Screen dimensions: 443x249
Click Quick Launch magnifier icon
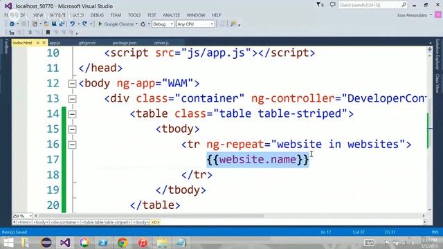tap(404, 5)
